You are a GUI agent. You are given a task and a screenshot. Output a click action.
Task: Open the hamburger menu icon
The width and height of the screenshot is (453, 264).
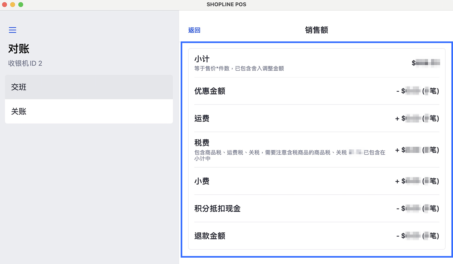13,30
